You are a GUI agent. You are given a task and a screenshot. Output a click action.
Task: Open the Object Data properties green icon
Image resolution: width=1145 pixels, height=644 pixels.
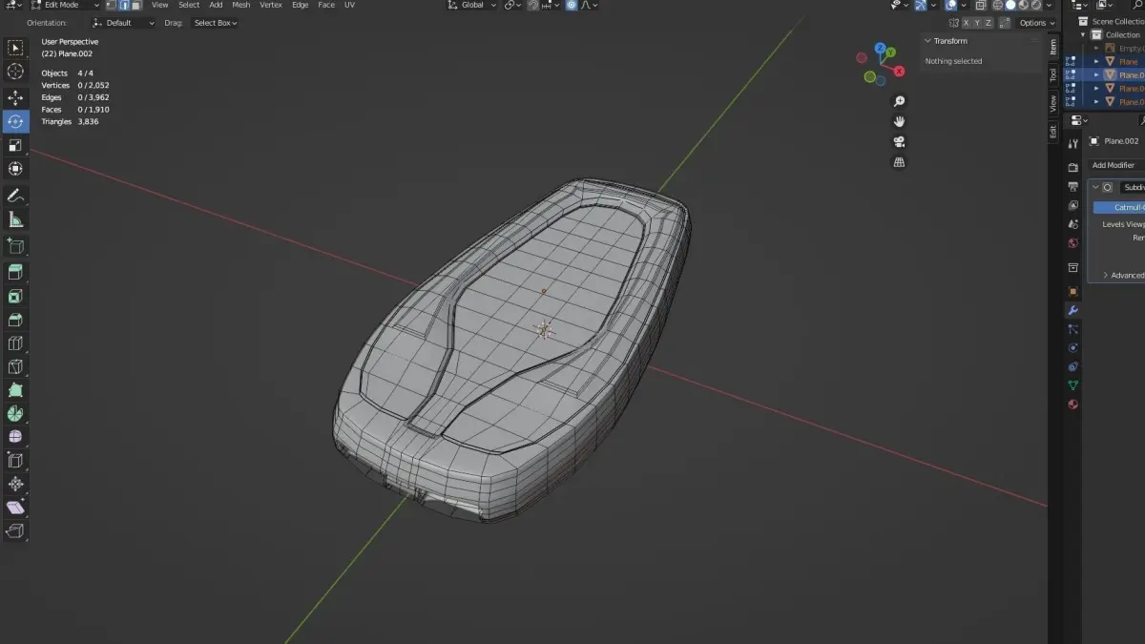click(1073, 385)
